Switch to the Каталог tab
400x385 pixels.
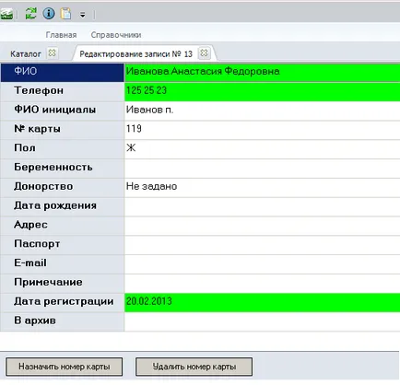click(26, 54)
